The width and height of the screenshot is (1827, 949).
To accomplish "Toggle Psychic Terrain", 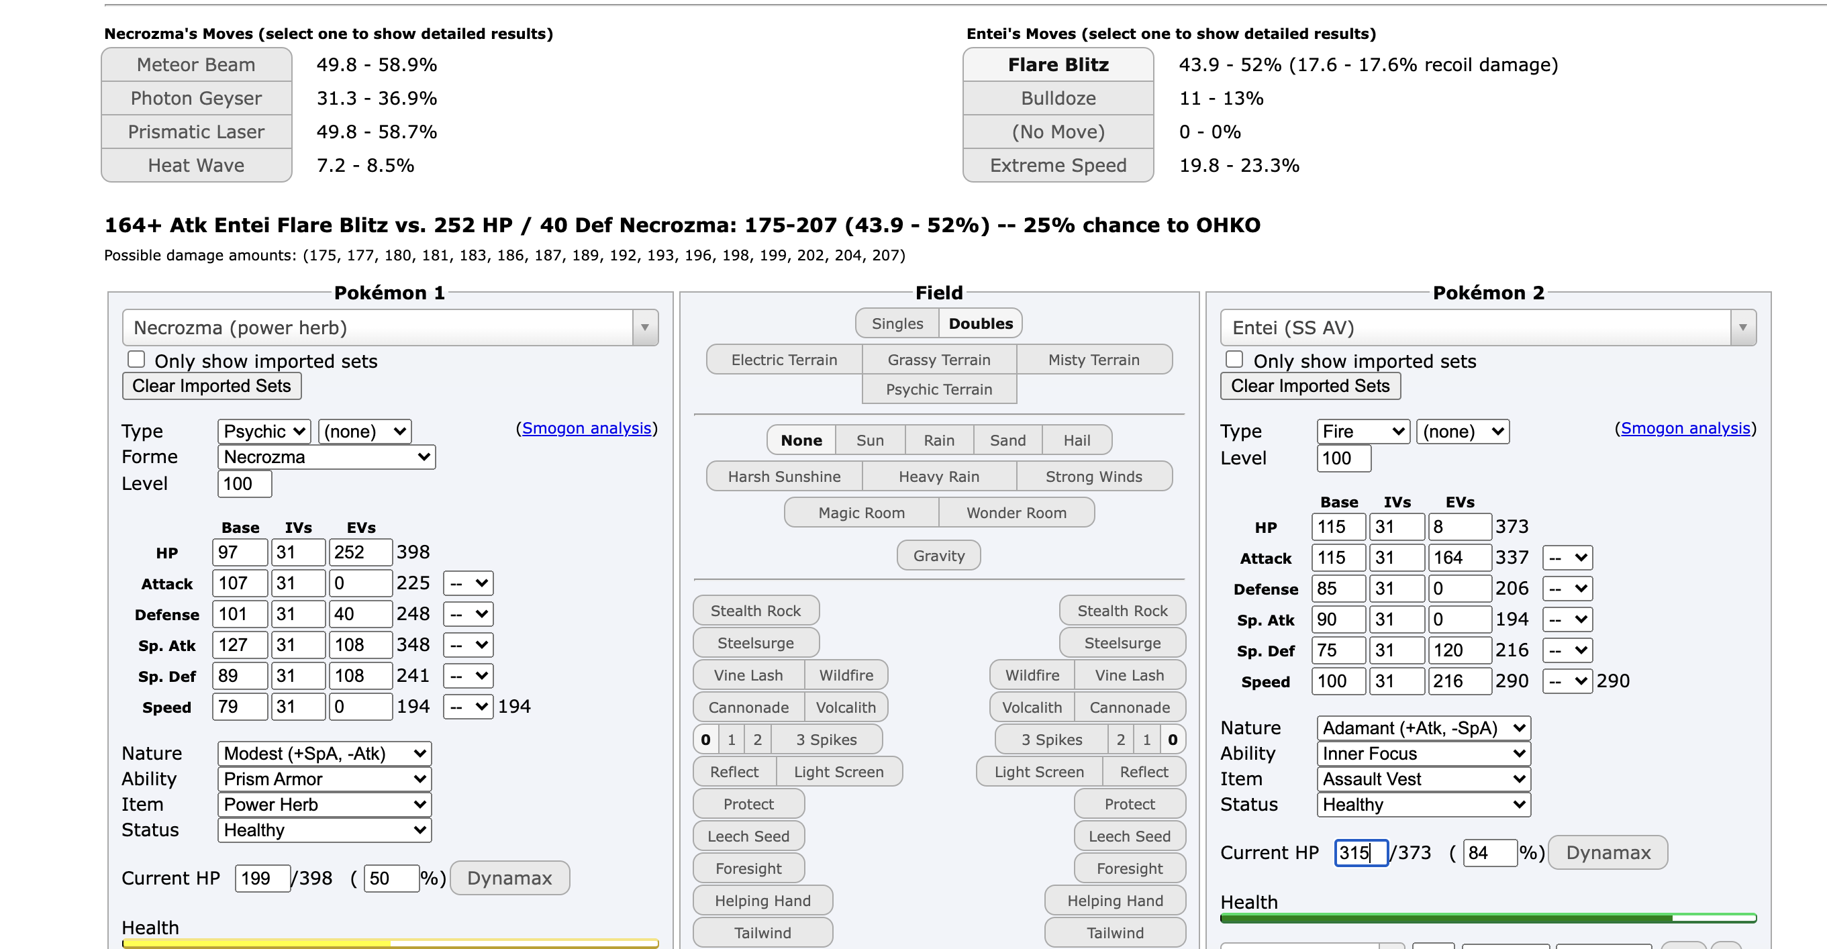I will 938,389.
